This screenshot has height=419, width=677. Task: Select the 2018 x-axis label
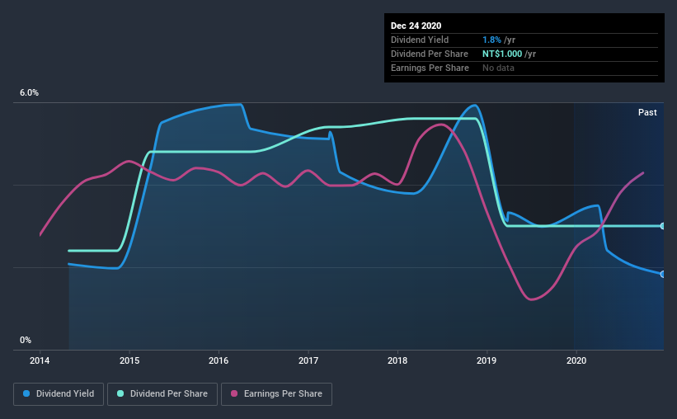coord(397,360)
